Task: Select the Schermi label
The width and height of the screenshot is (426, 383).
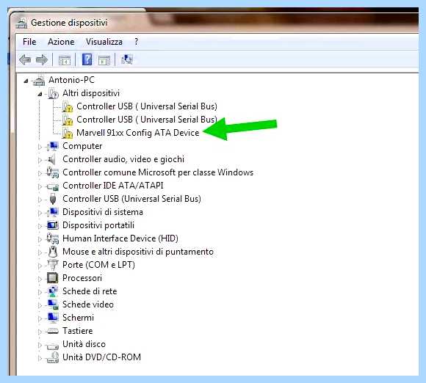Action: point(79,318)
